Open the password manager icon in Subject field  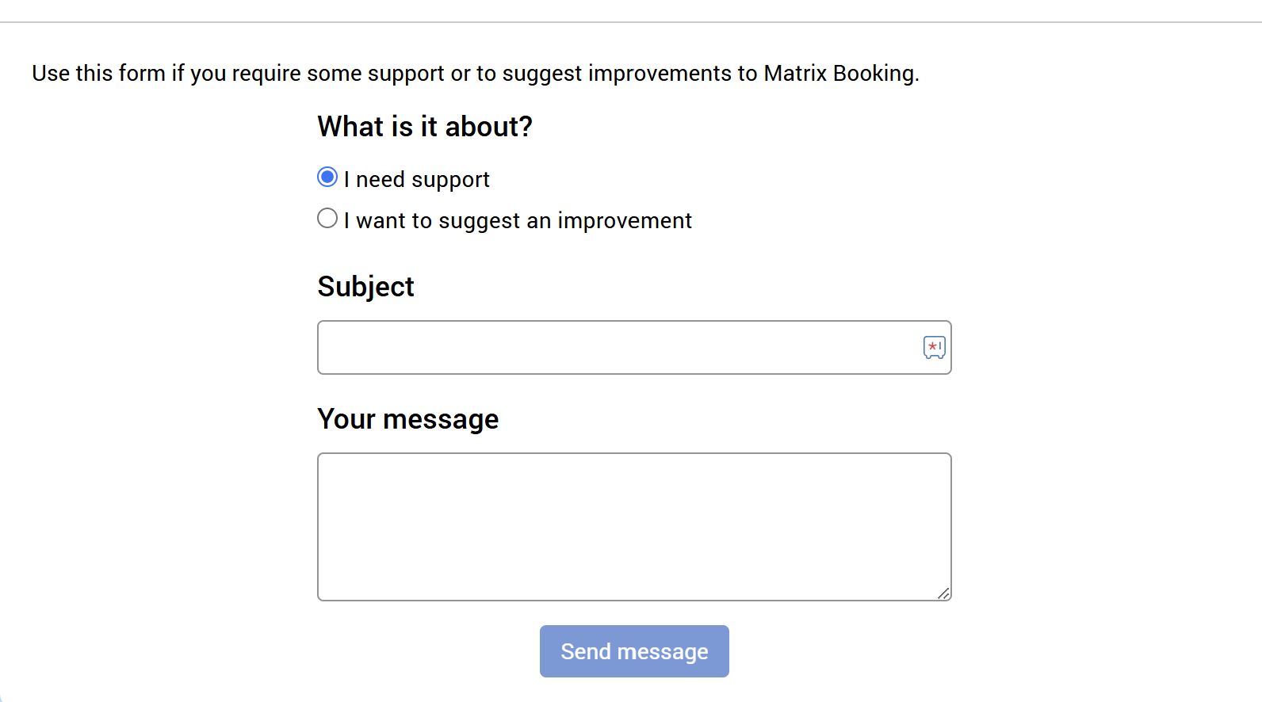(x=934, y=348)
